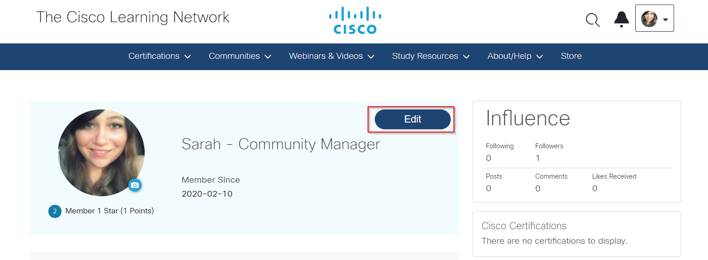Expand the Communities dropdown menu
This screenshot has height=260, width=708.
[240, 57]
